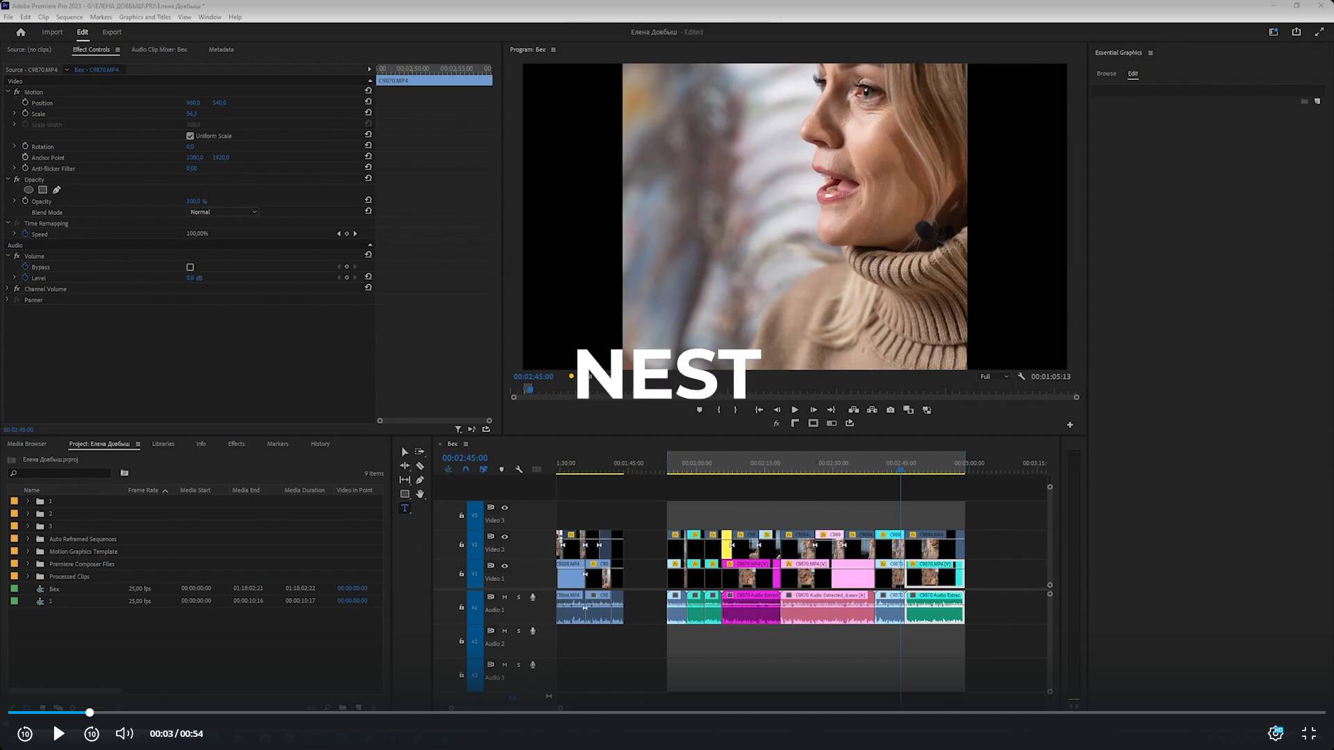Click the Export Frame camera icon
Screen dimensions: 1334x750
point(891,410)
